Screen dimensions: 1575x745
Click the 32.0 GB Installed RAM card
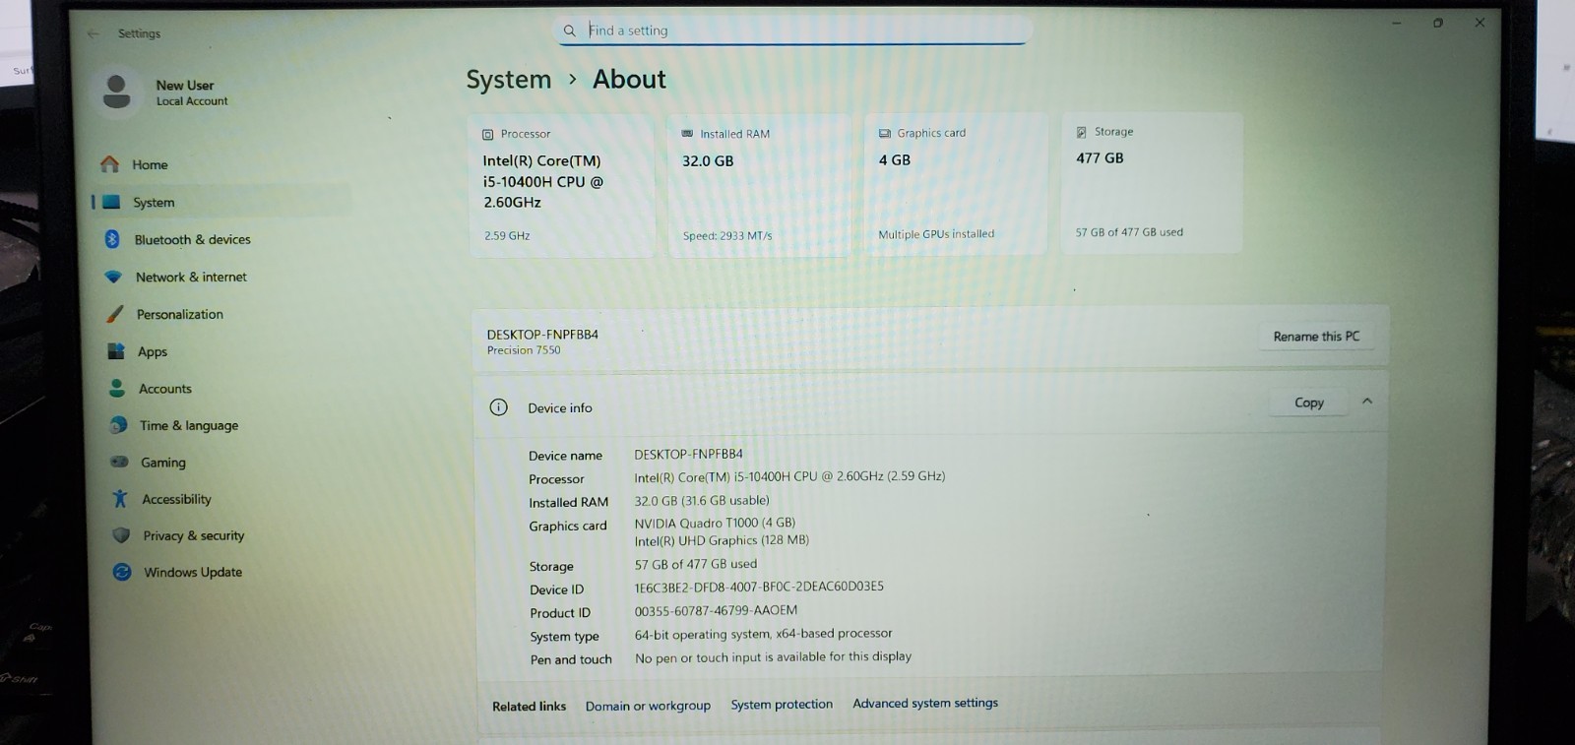[758, 186]
